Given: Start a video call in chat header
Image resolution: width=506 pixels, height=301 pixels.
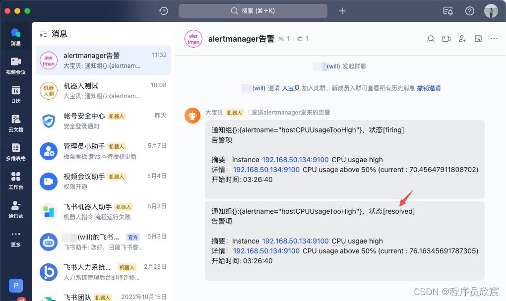Looking at the screenshot, I should (x=446, y=39).
